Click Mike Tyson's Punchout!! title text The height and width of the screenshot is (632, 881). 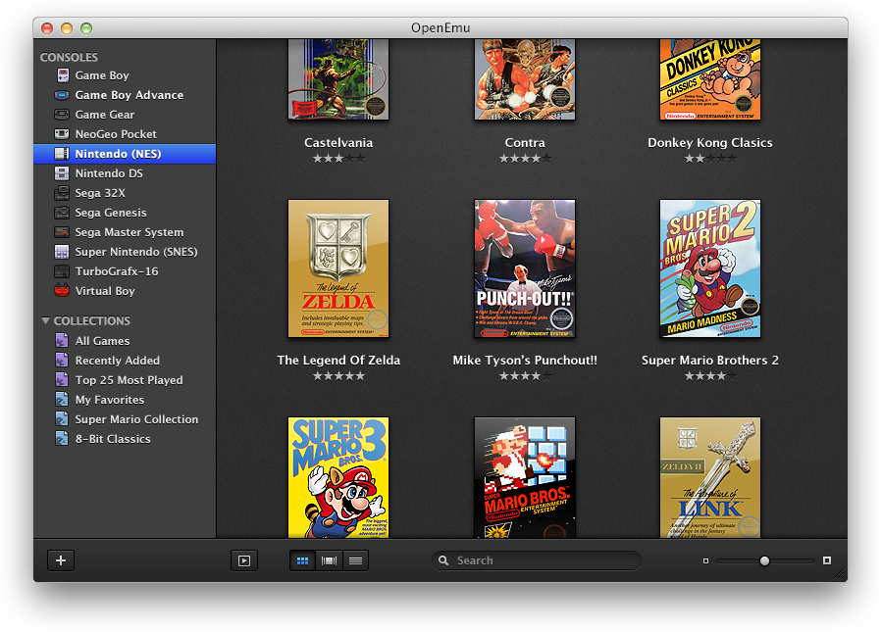pyautogui.click(x=525, y=361)
